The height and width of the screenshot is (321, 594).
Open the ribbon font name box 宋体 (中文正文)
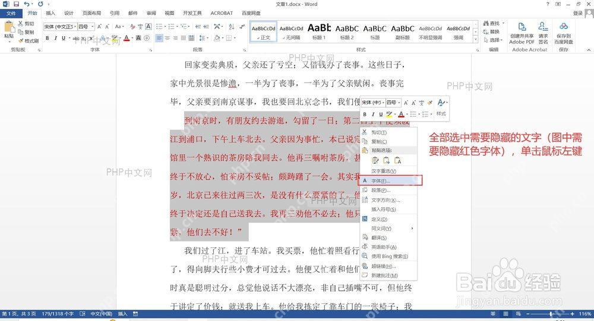pos(60,27)
